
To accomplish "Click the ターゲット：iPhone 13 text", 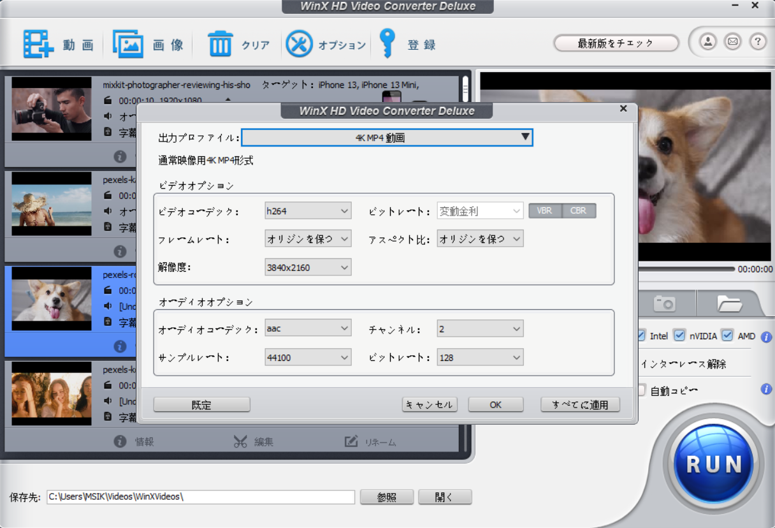I will click(340, 85).
